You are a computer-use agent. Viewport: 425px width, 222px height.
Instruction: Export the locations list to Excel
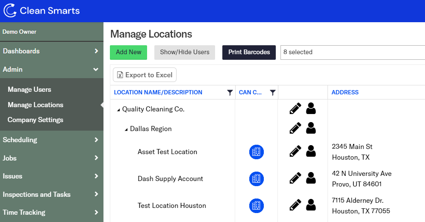click(x=145, y=75)
